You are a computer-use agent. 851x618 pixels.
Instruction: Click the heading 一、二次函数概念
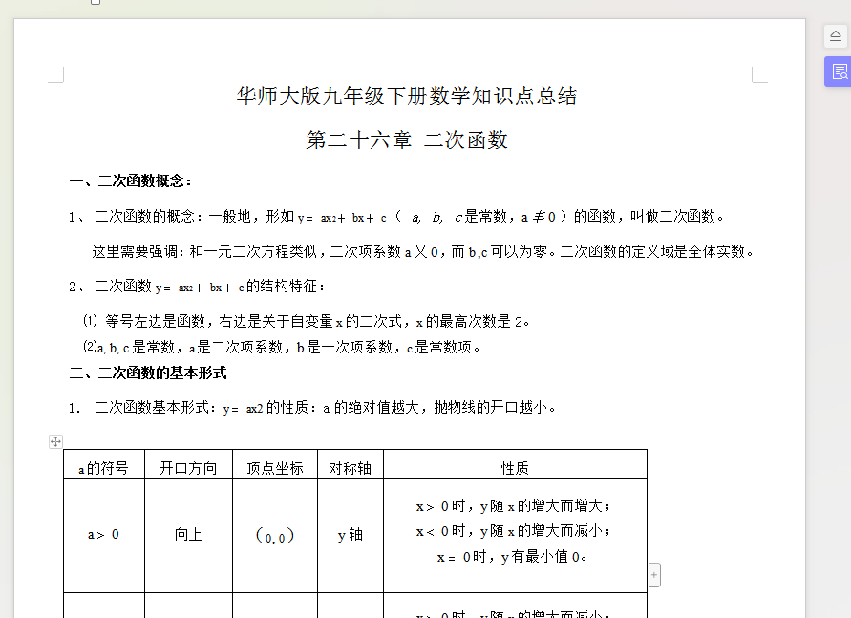click(x=131, y=181)
